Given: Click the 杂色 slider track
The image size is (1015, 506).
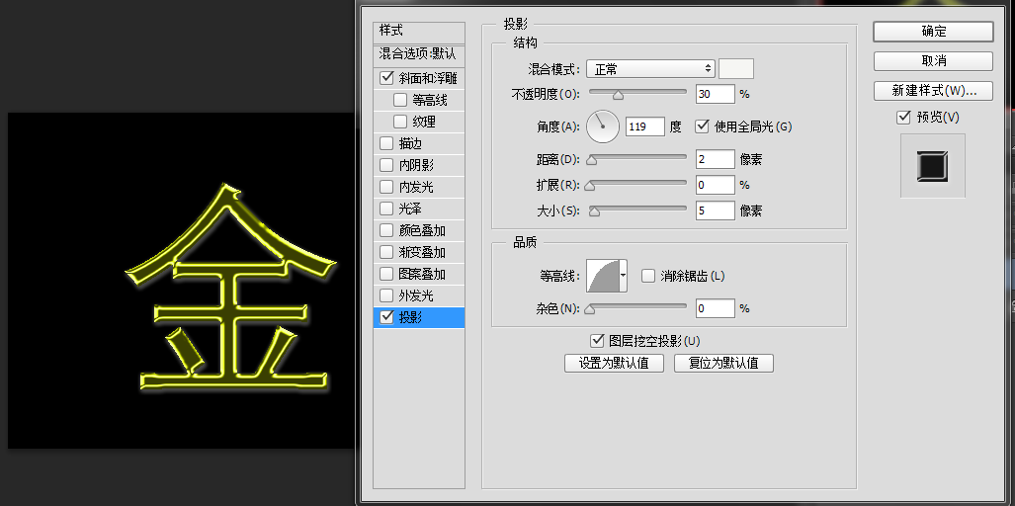Looking at the screenshot, I should coord(636,305).
